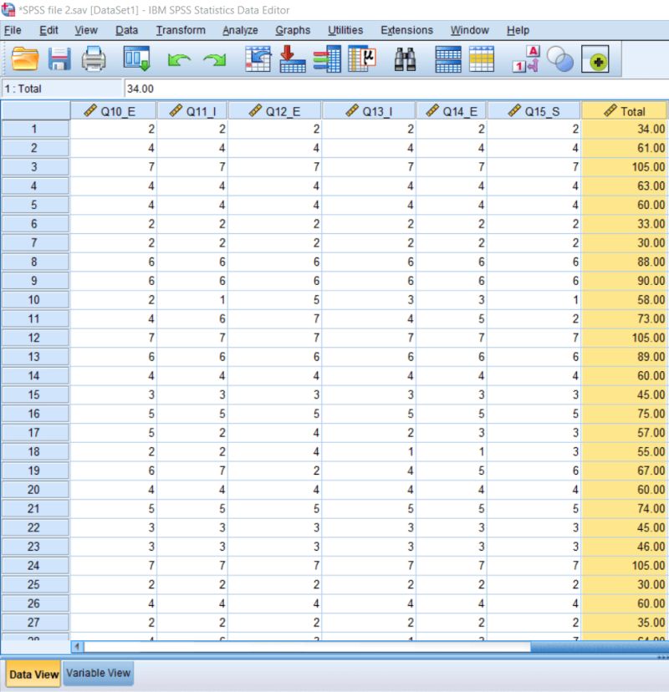Screen dimensions: 669x692
Task: Insert a new case
Action: coord(447,60)
